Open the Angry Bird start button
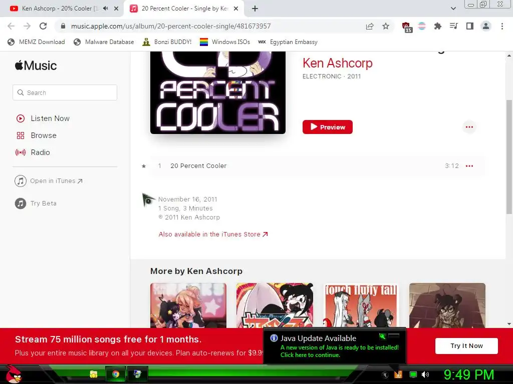Screen dimensions: 513x384 pyautogui.click(x=14, y=374)
